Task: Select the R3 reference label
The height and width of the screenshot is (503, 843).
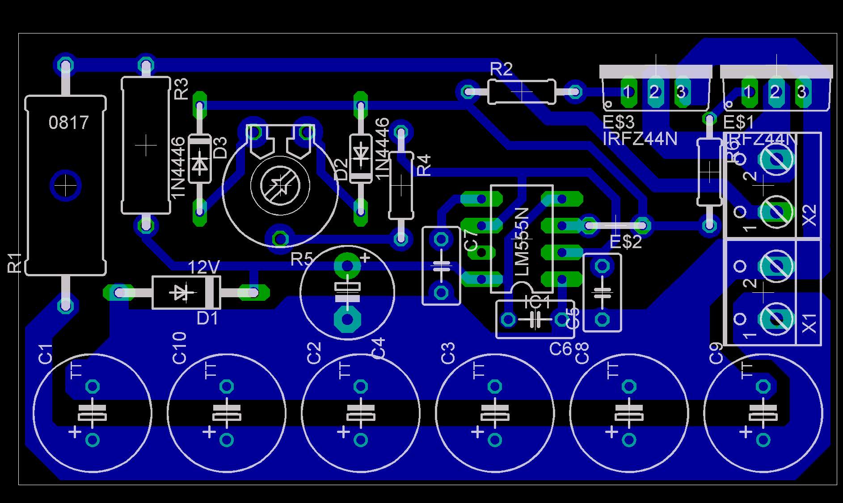Action: [x=181, y=89]
